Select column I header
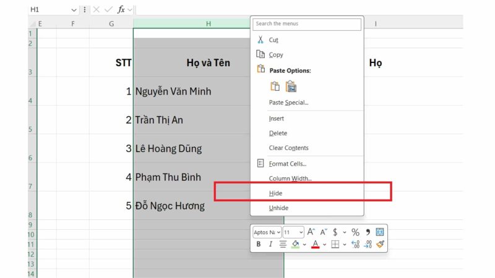The width and height of the screenshot is (495, 278). [376, 23]
